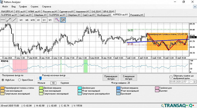The image size is (197, 108).
Task: Select the horizontal line drawing tool
Action: coord(3,20)
